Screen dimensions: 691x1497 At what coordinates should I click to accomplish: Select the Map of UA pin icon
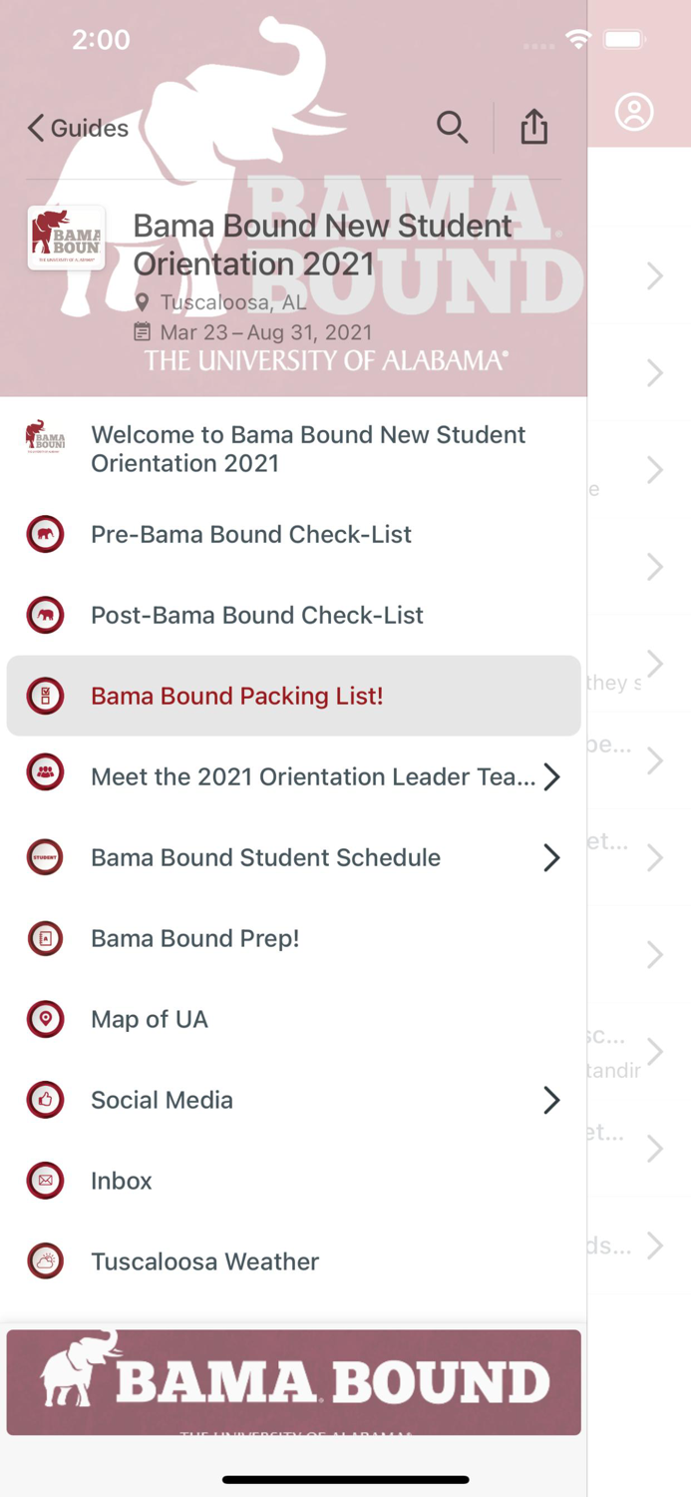coord(45,1019)
